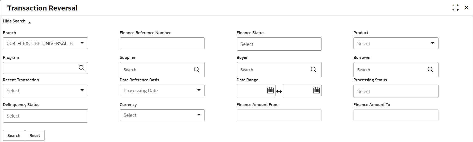The width and height of the screenshot is (473, 142).
Task: Focus the Finance Reference Number field
Action: click(162, 43)
